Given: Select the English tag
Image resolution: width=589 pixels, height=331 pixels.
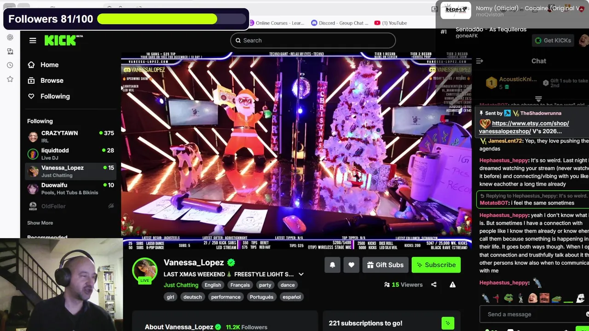Looking at the screenshot, I should tap(213, 285).
